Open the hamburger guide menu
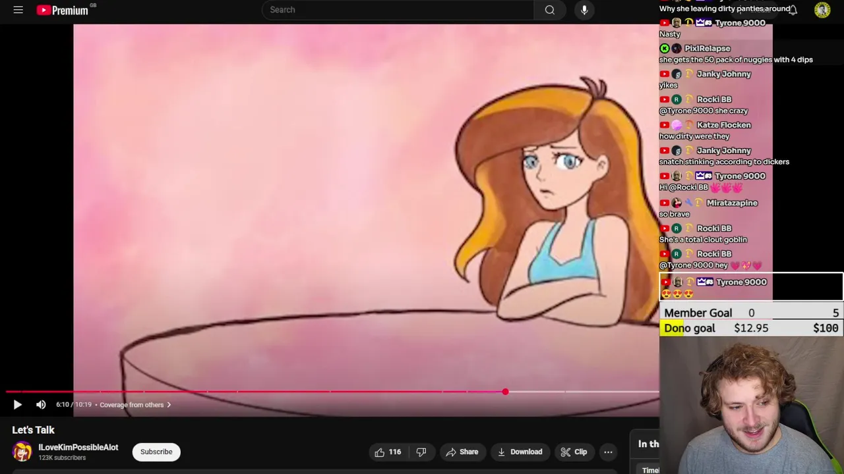 point(18,10)
